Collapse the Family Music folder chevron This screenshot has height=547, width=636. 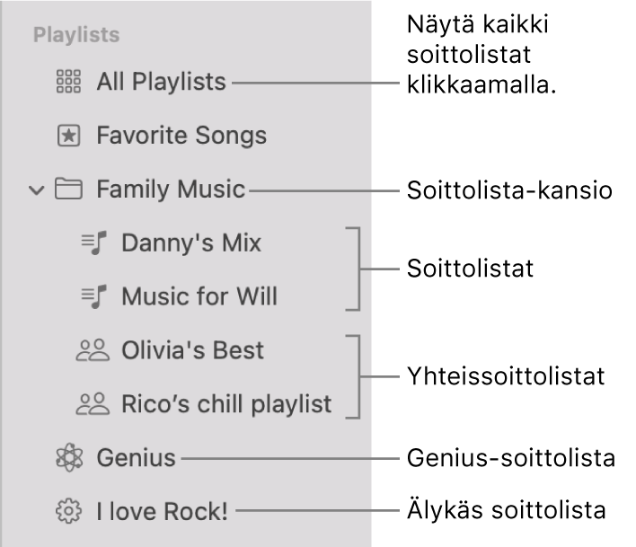[x=37, y=190]
